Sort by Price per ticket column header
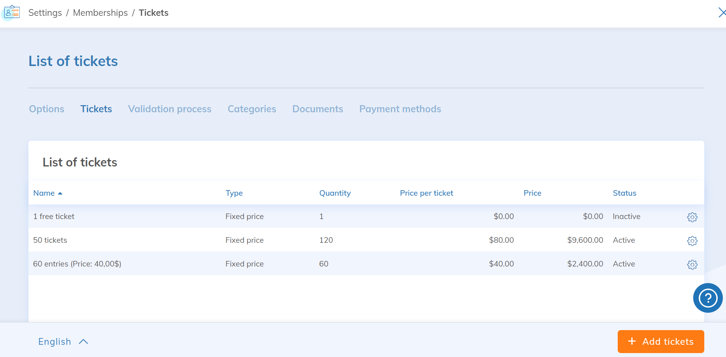 tap(426, 193)
